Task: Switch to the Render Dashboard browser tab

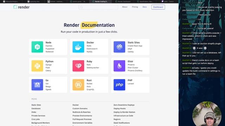Action: [123, 1]
